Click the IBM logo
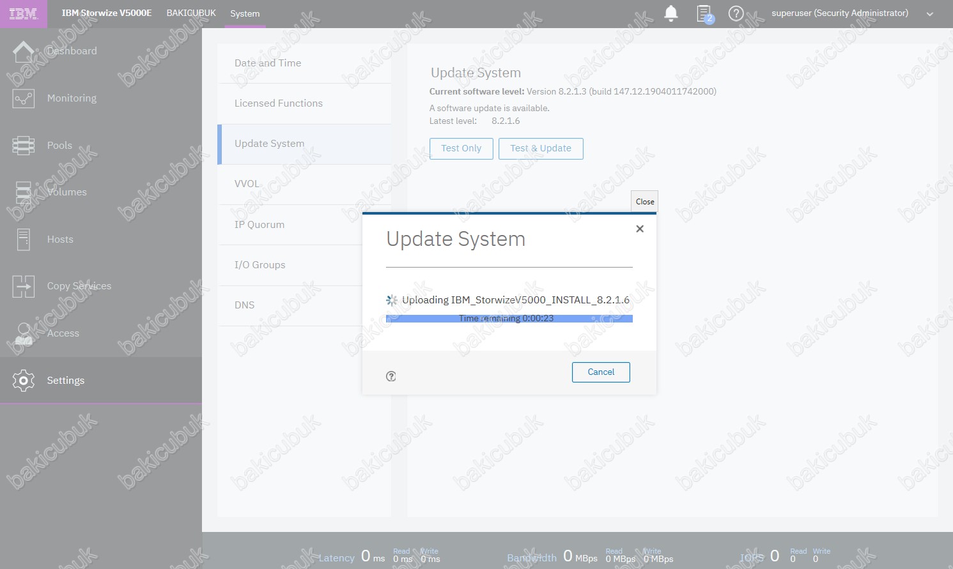 pos(24,13)
